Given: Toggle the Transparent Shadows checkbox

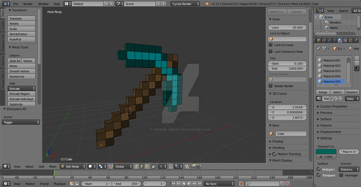Looking at the screenshot, I should [x=319, y=175].
